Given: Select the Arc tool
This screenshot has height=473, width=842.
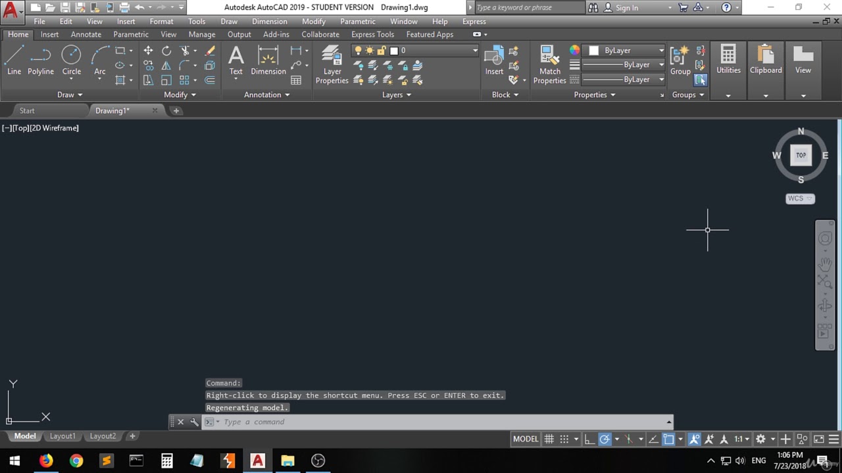Looking at the screenshot, I should [100, 60].
